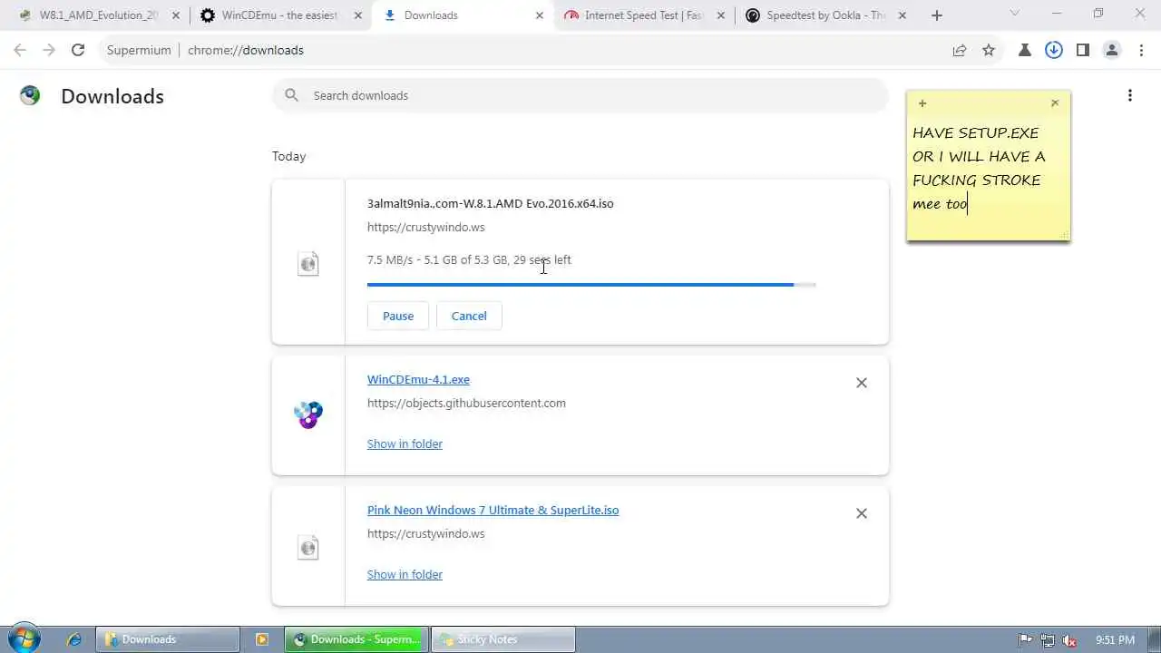The image size is (1161, 653).
Task: Open the Downloads page three-dot menu
Action: (1130, 95)
